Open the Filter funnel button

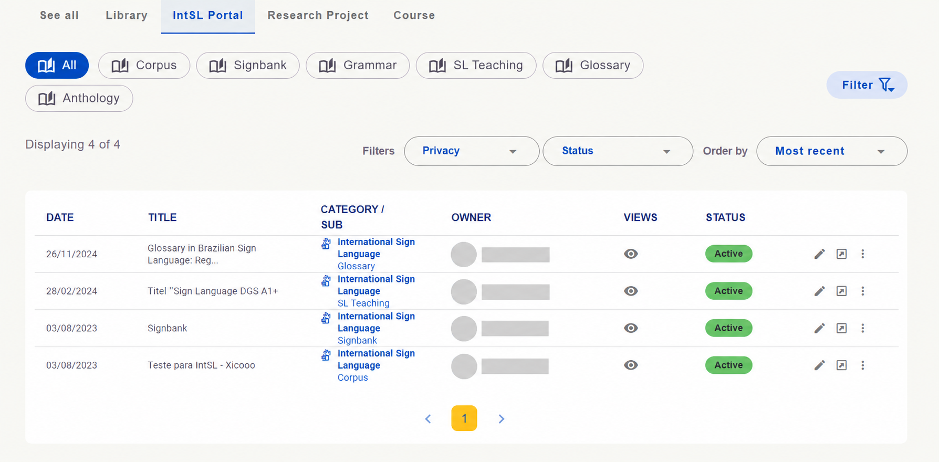pyautogui.click(x=867, y=85)
